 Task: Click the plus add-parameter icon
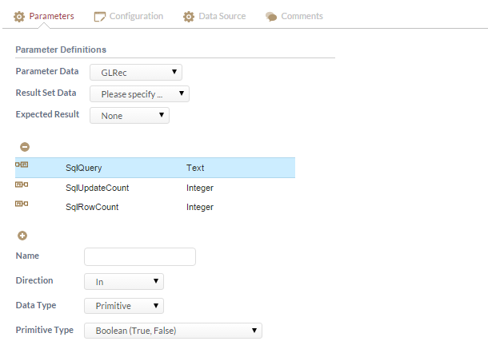[22, 236]
